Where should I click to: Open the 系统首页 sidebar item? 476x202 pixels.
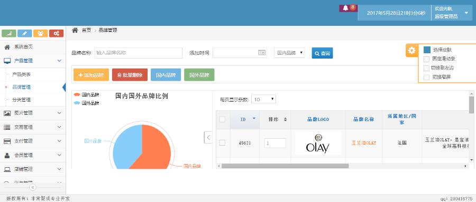[x=33, y=47]
